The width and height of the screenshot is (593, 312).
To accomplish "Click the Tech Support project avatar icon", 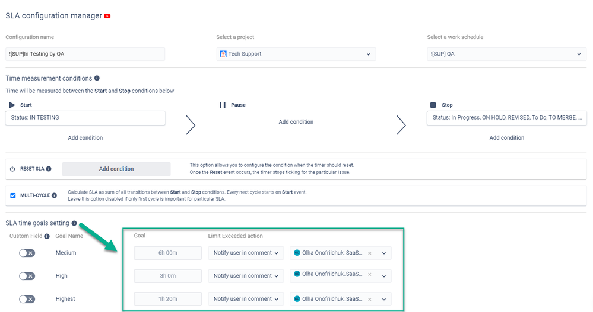I will (x=224, y=54).
